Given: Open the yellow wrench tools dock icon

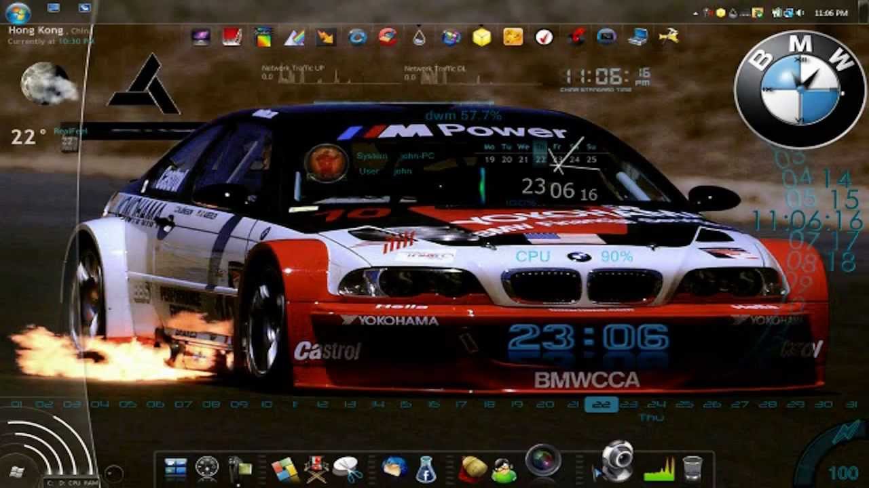Looking at the screenshot, I should 669,37.
